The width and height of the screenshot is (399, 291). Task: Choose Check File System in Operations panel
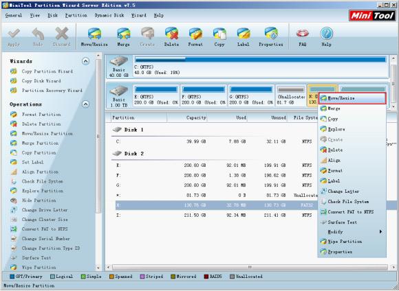pyautogui.click(x=36, y=181)
